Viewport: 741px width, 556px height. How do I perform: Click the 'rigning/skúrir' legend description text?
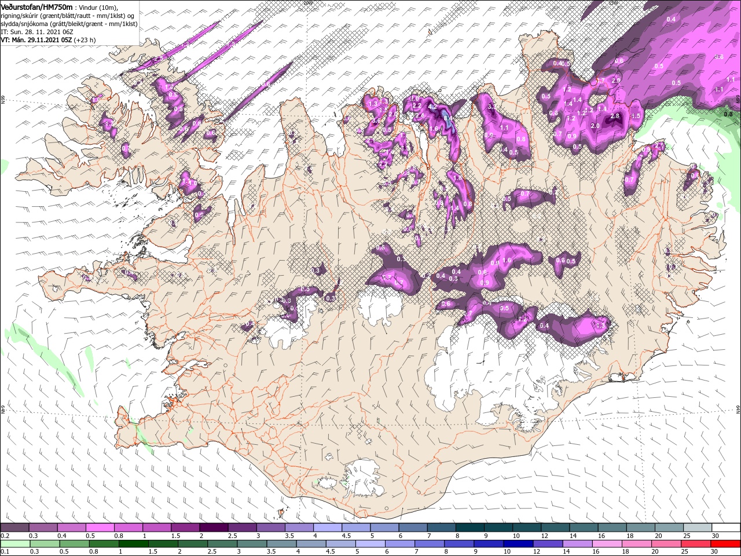(x=22, y=16)
